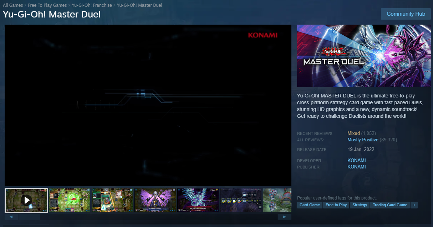Screen dimensions: 433x227
Task: Select the deck menu screenshot thumbnail
Action: [x=241, y=200]
